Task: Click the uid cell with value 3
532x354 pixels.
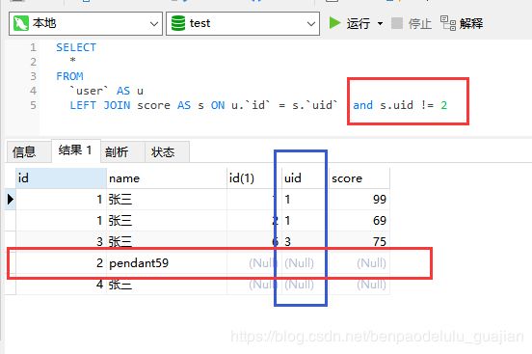Action: click(305, 241)
